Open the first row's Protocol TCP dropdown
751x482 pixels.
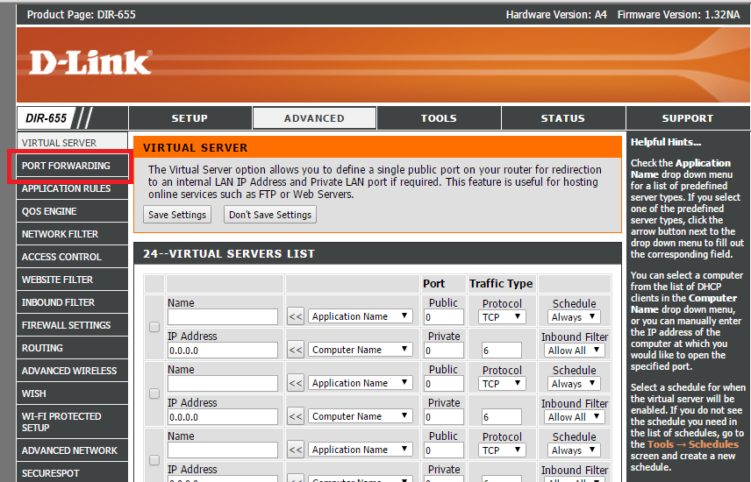tap(502, 317)
